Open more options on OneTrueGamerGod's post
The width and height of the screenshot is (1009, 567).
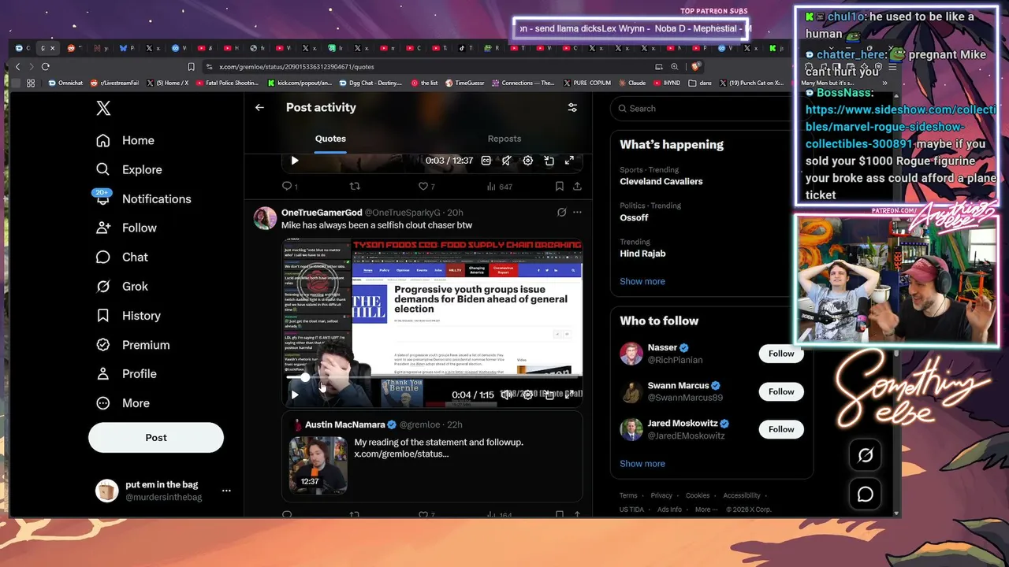click(x=577, y=213)
